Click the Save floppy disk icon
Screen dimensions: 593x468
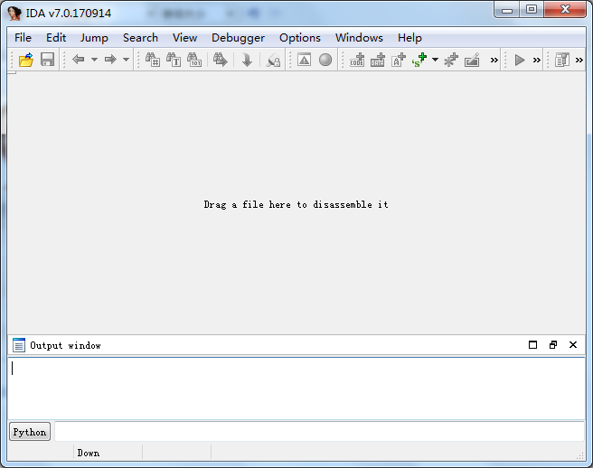47,60
